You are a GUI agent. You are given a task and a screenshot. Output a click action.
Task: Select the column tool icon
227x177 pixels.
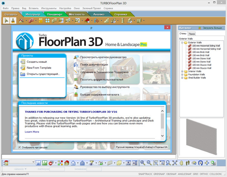pos(123,21)
